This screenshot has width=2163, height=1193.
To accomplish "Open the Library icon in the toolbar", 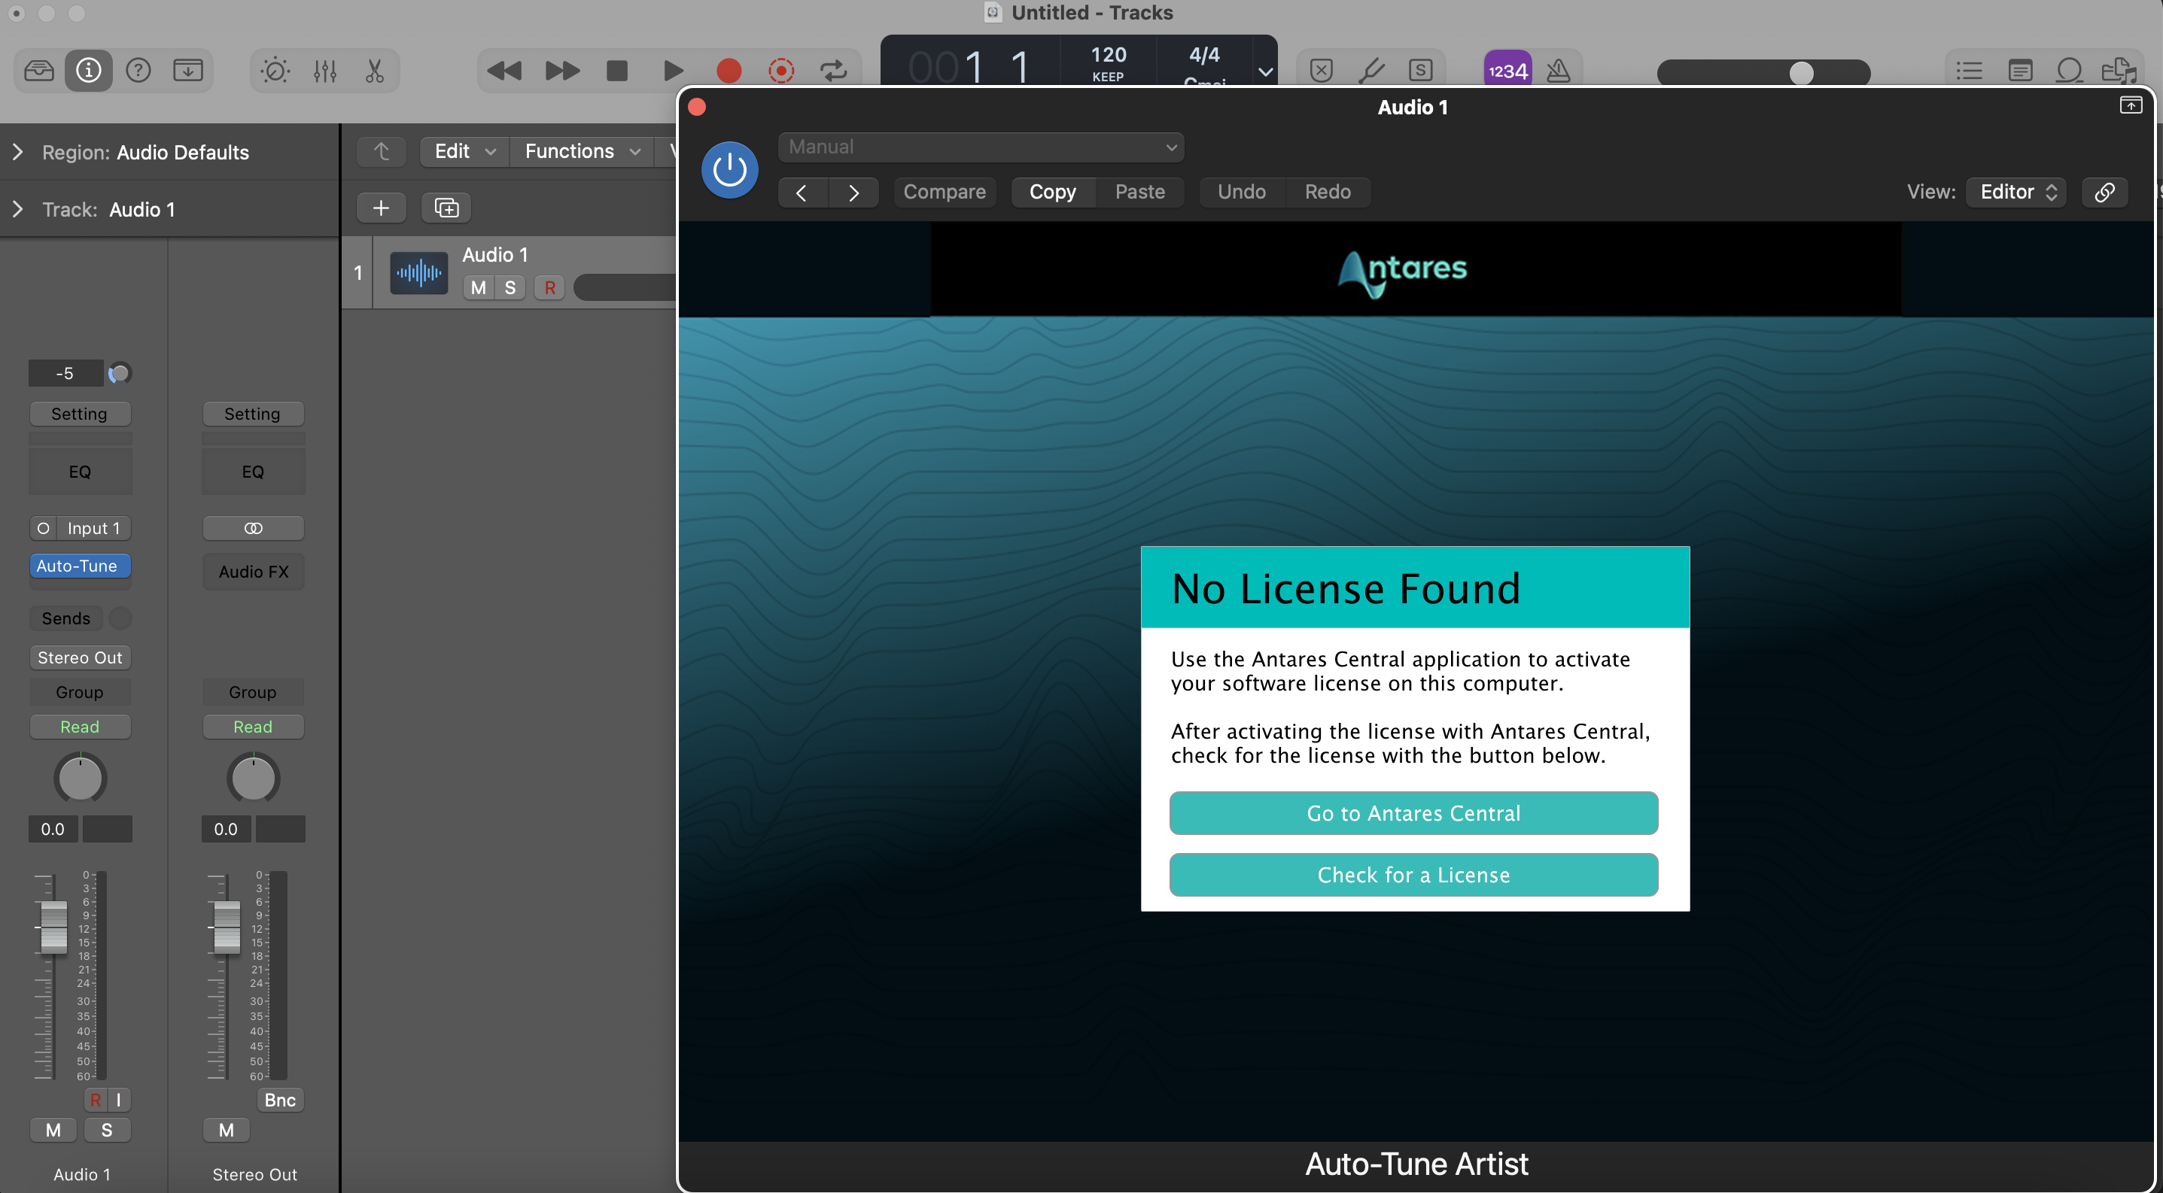I will tap(38, 71).
